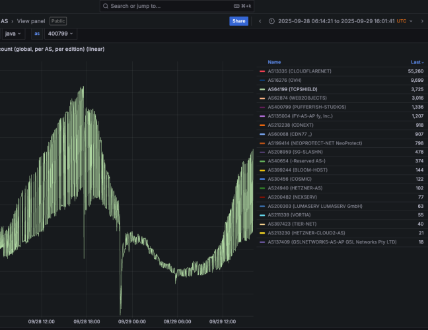428x330 pixels.
Task: Click the AS64199 TCPSHIELD color swatch
Action: [x=262, y=88]
